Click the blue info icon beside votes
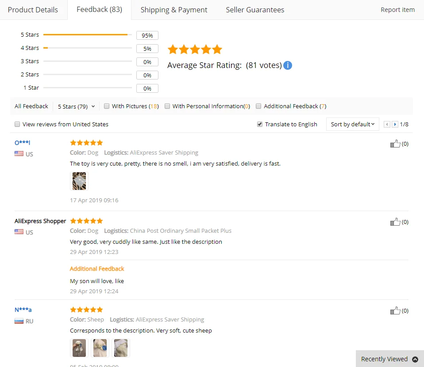The width and height of the screenshot is (424, 367). [287, 65]
